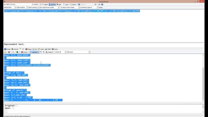Image resolution: width=208 pixels, height=117 pixels.
Task: Switch to the Forum tab
Action: (55, 49)
